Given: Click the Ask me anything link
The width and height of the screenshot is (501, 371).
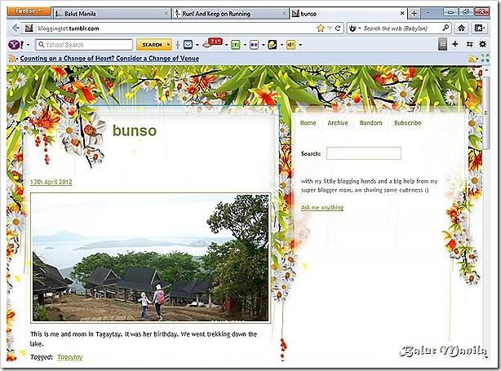Looking at the screenshot, I should (321, 208).
